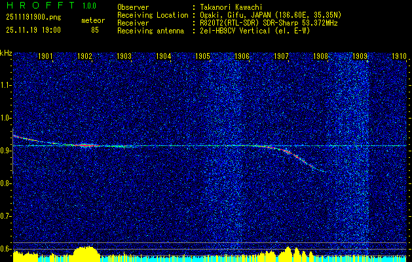The image size is (412, 262).
Task: Click the date stamp 25.11.19 19:00
Action: (x=33, y=30)
